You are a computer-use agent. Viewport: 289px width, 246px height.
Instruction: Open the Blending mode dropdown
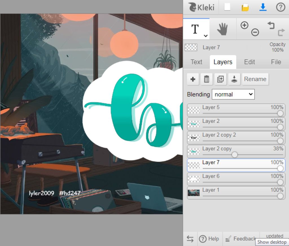pos(233,94)
